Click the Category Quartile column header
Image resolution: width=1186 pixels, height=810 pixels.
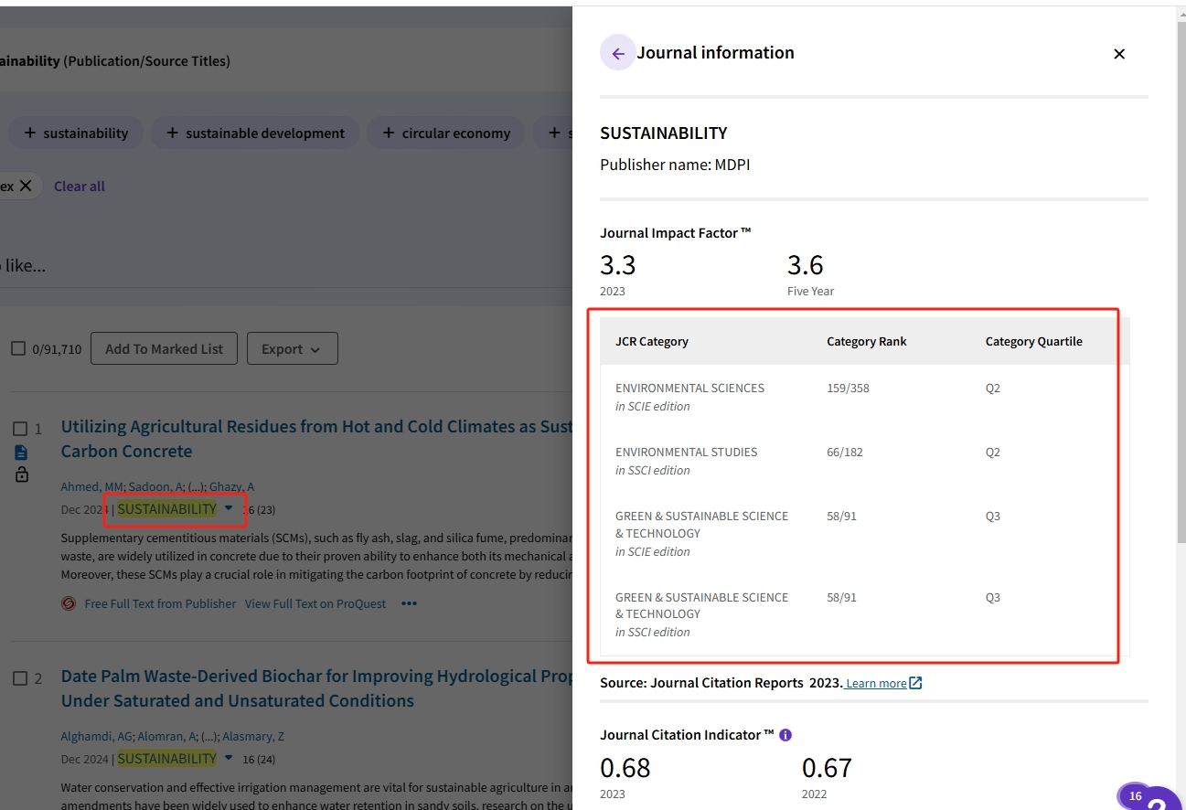click(1033, 341)
